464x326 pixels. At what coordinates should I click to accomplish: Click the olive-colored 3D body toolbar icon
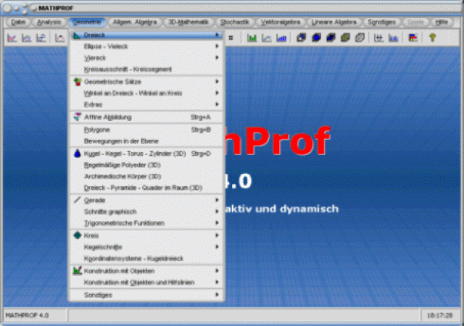(345, 38)
